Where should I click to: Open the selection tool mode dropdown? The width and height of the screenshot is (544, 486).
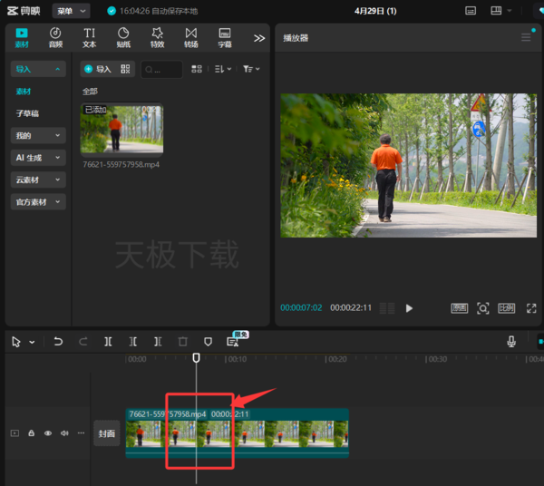32,342
